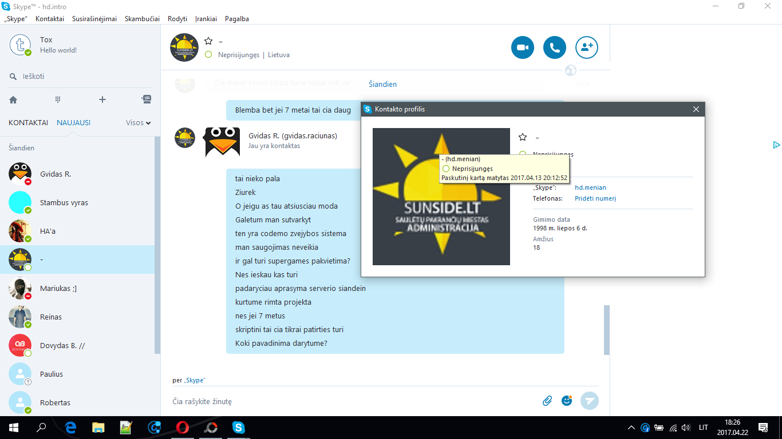Click Pridėti numerį link
This screenshot has height=439, width=782.
pyautogui.click(x=595, y=198)
